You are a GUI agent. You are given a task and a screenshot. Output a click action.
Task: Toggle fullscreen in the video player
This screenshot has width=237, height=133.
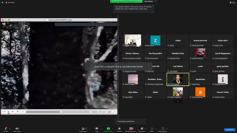(x=114, y=112)
